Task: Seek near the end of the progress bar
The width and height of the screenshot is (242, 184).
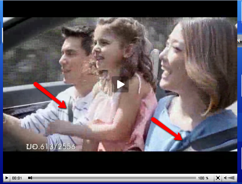Action: (x=193, y=178)
